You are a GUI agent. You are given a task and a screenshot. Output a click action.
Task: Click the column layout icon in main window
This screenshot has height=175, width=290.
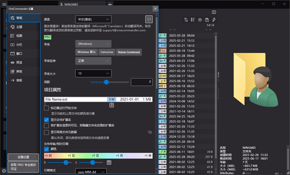[214, 12]
